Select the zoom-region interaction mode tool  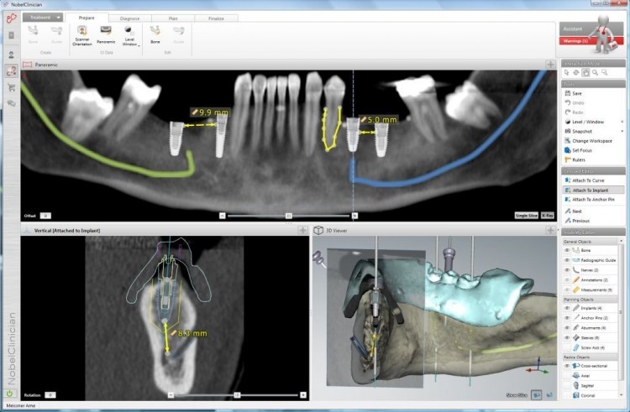(x=605, y=73)
